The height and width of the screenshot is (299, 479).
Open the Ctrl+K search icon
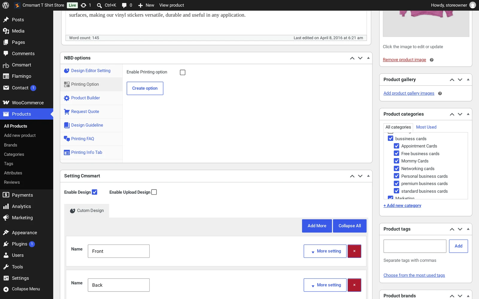tap(99, 5)
